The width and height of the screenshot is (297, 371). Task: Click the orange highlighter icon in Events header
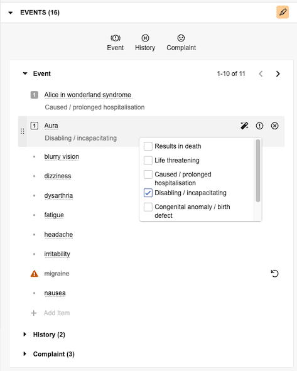[283, 12]
